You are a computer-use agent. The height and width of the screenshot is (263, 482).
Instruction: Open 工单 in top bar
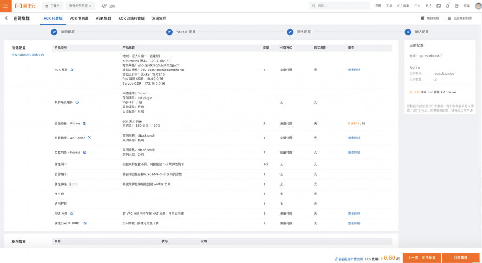[389, 6]
